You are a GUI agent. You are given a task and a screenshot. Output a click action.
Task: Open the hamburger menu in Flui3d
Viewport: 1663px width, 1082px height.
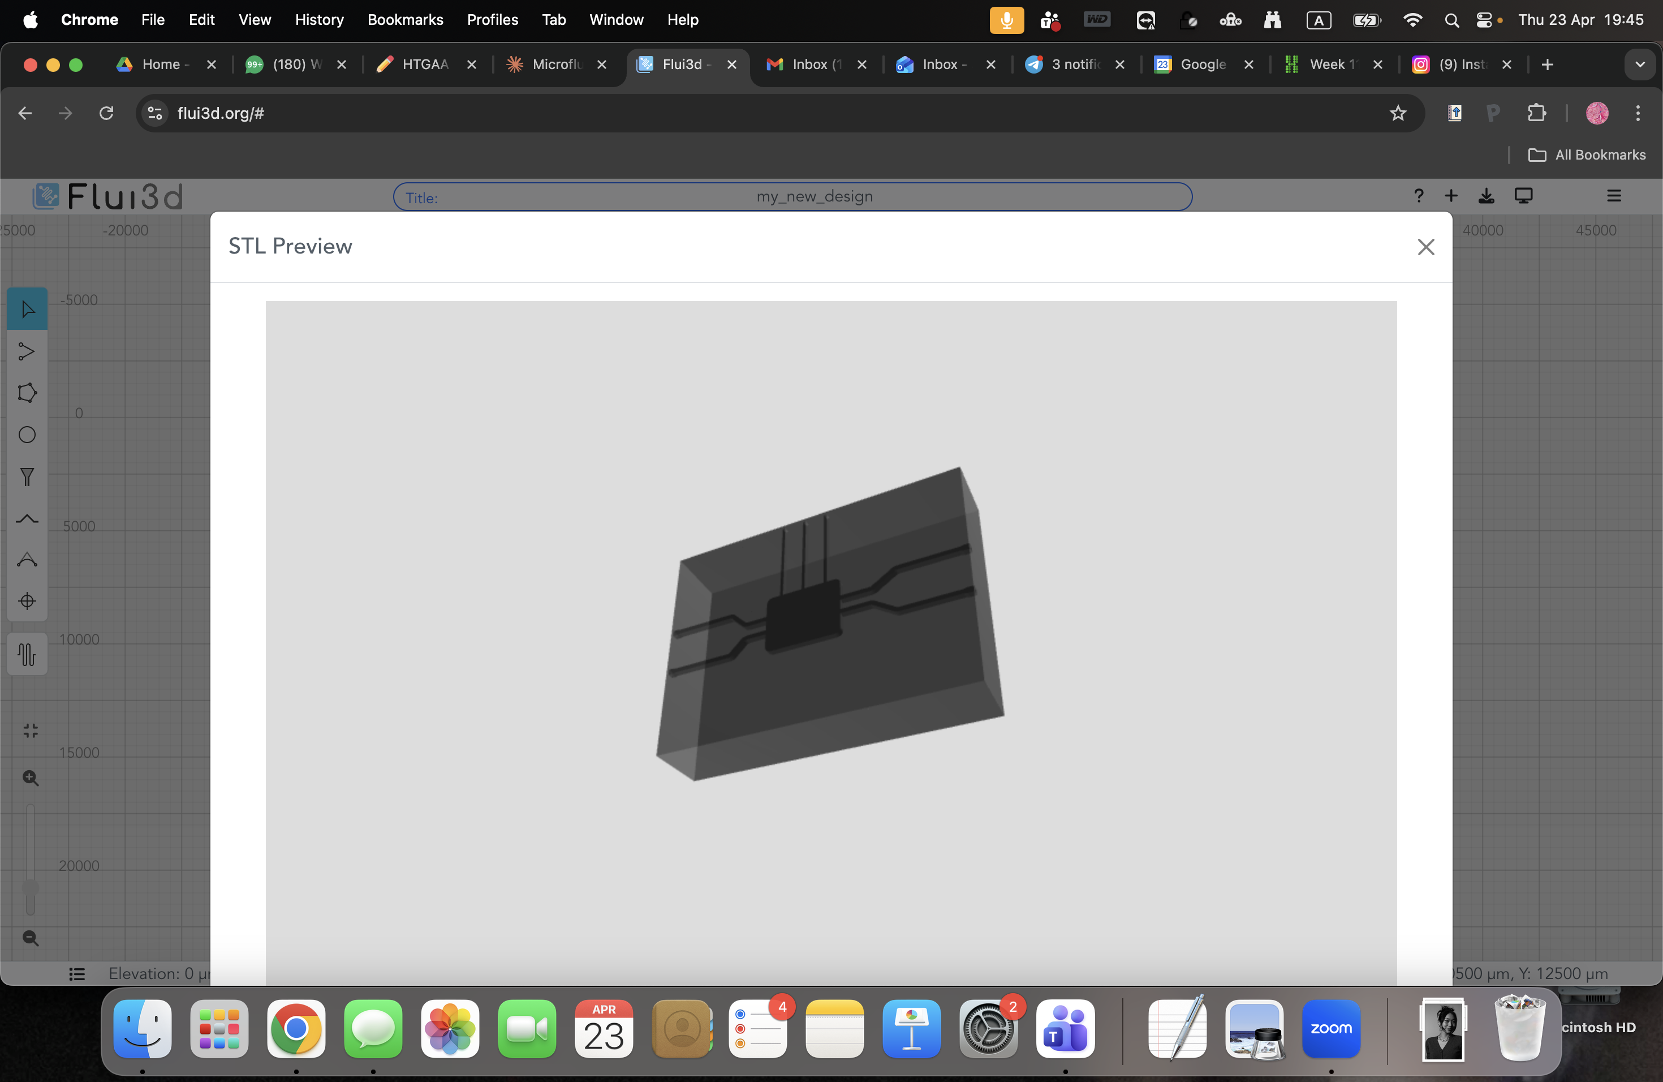click(1613, 196)
